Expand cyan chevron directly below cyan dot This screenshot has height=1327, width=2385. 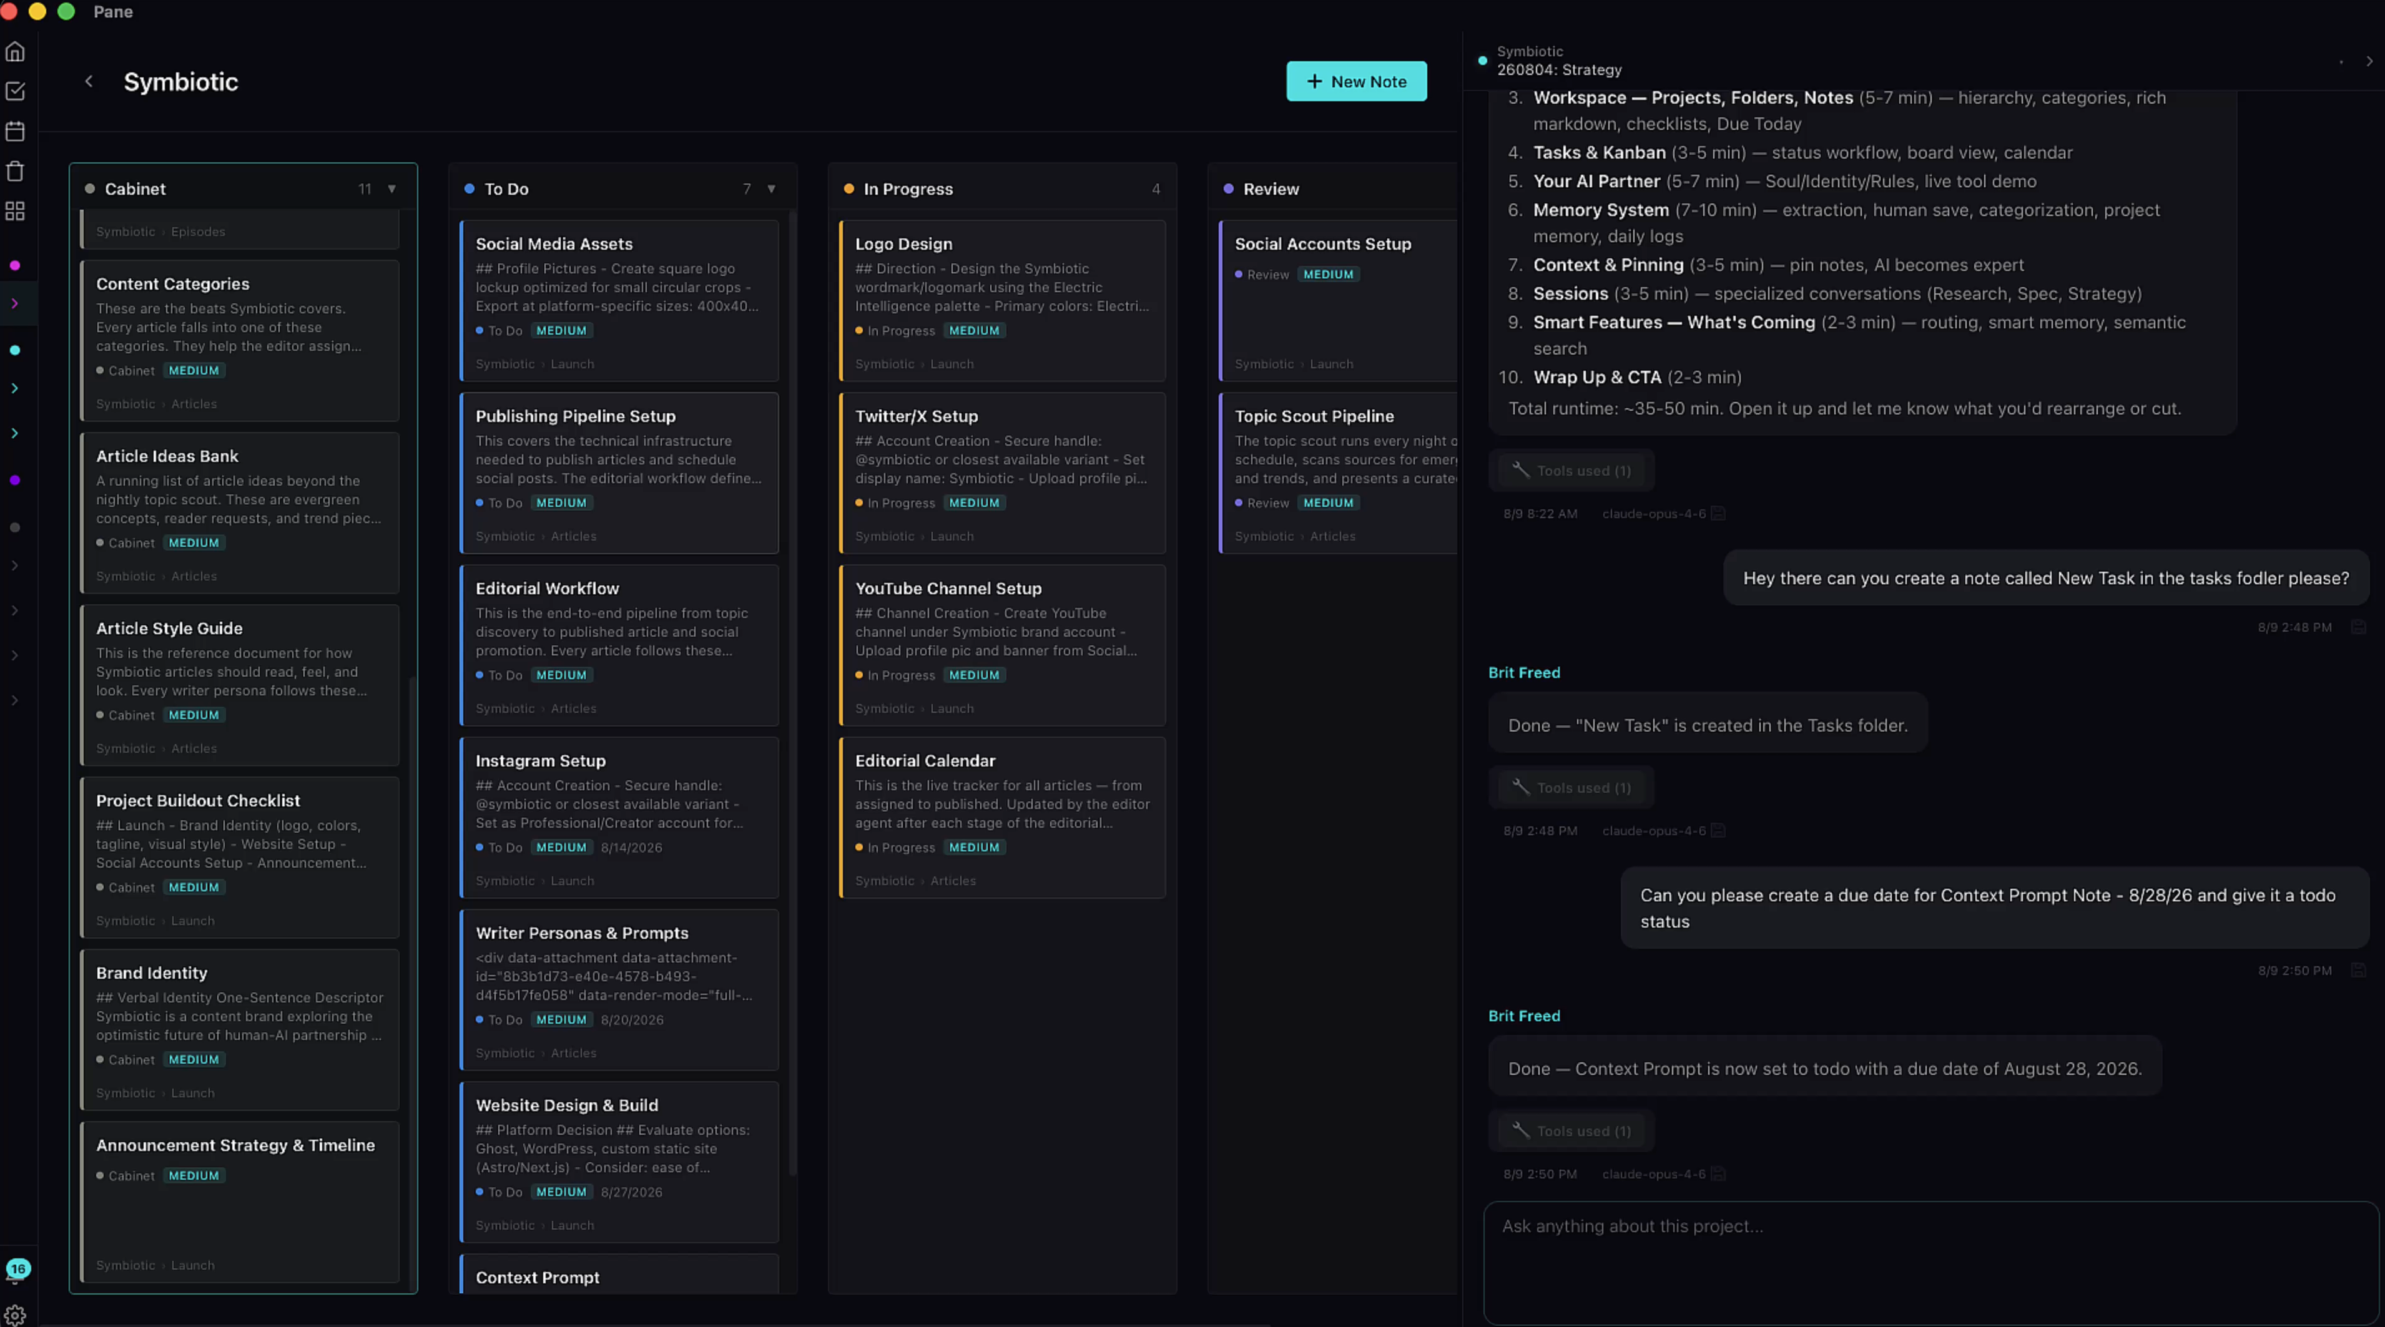pyautogui.click(x=15, y=389)
